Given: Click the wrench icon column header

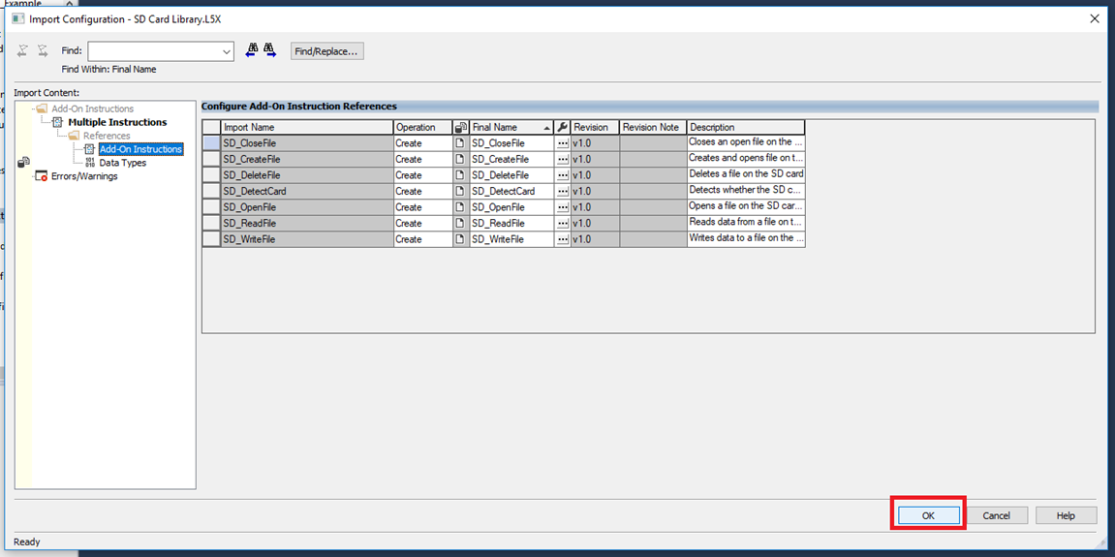Looking at the screenshot, I should point(563,127).
